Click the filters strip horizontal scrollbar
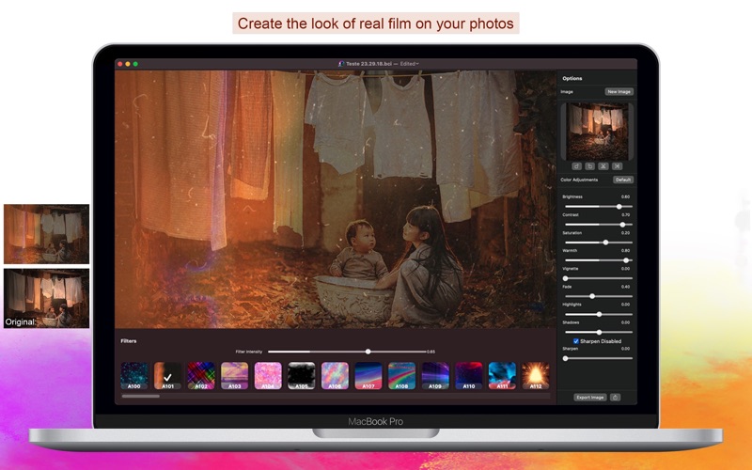The height and width of the screenshot is (470, 752). click(141, 396)
